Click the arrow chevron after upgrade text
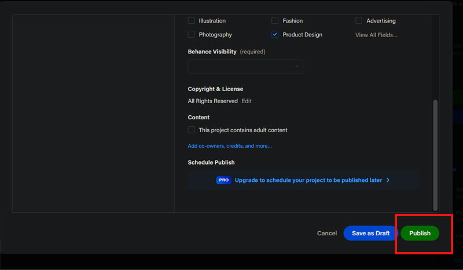 (388, 180)
